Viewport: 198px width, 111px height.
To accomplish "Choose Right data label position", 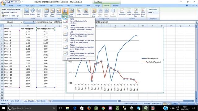I will click(79, 40).
